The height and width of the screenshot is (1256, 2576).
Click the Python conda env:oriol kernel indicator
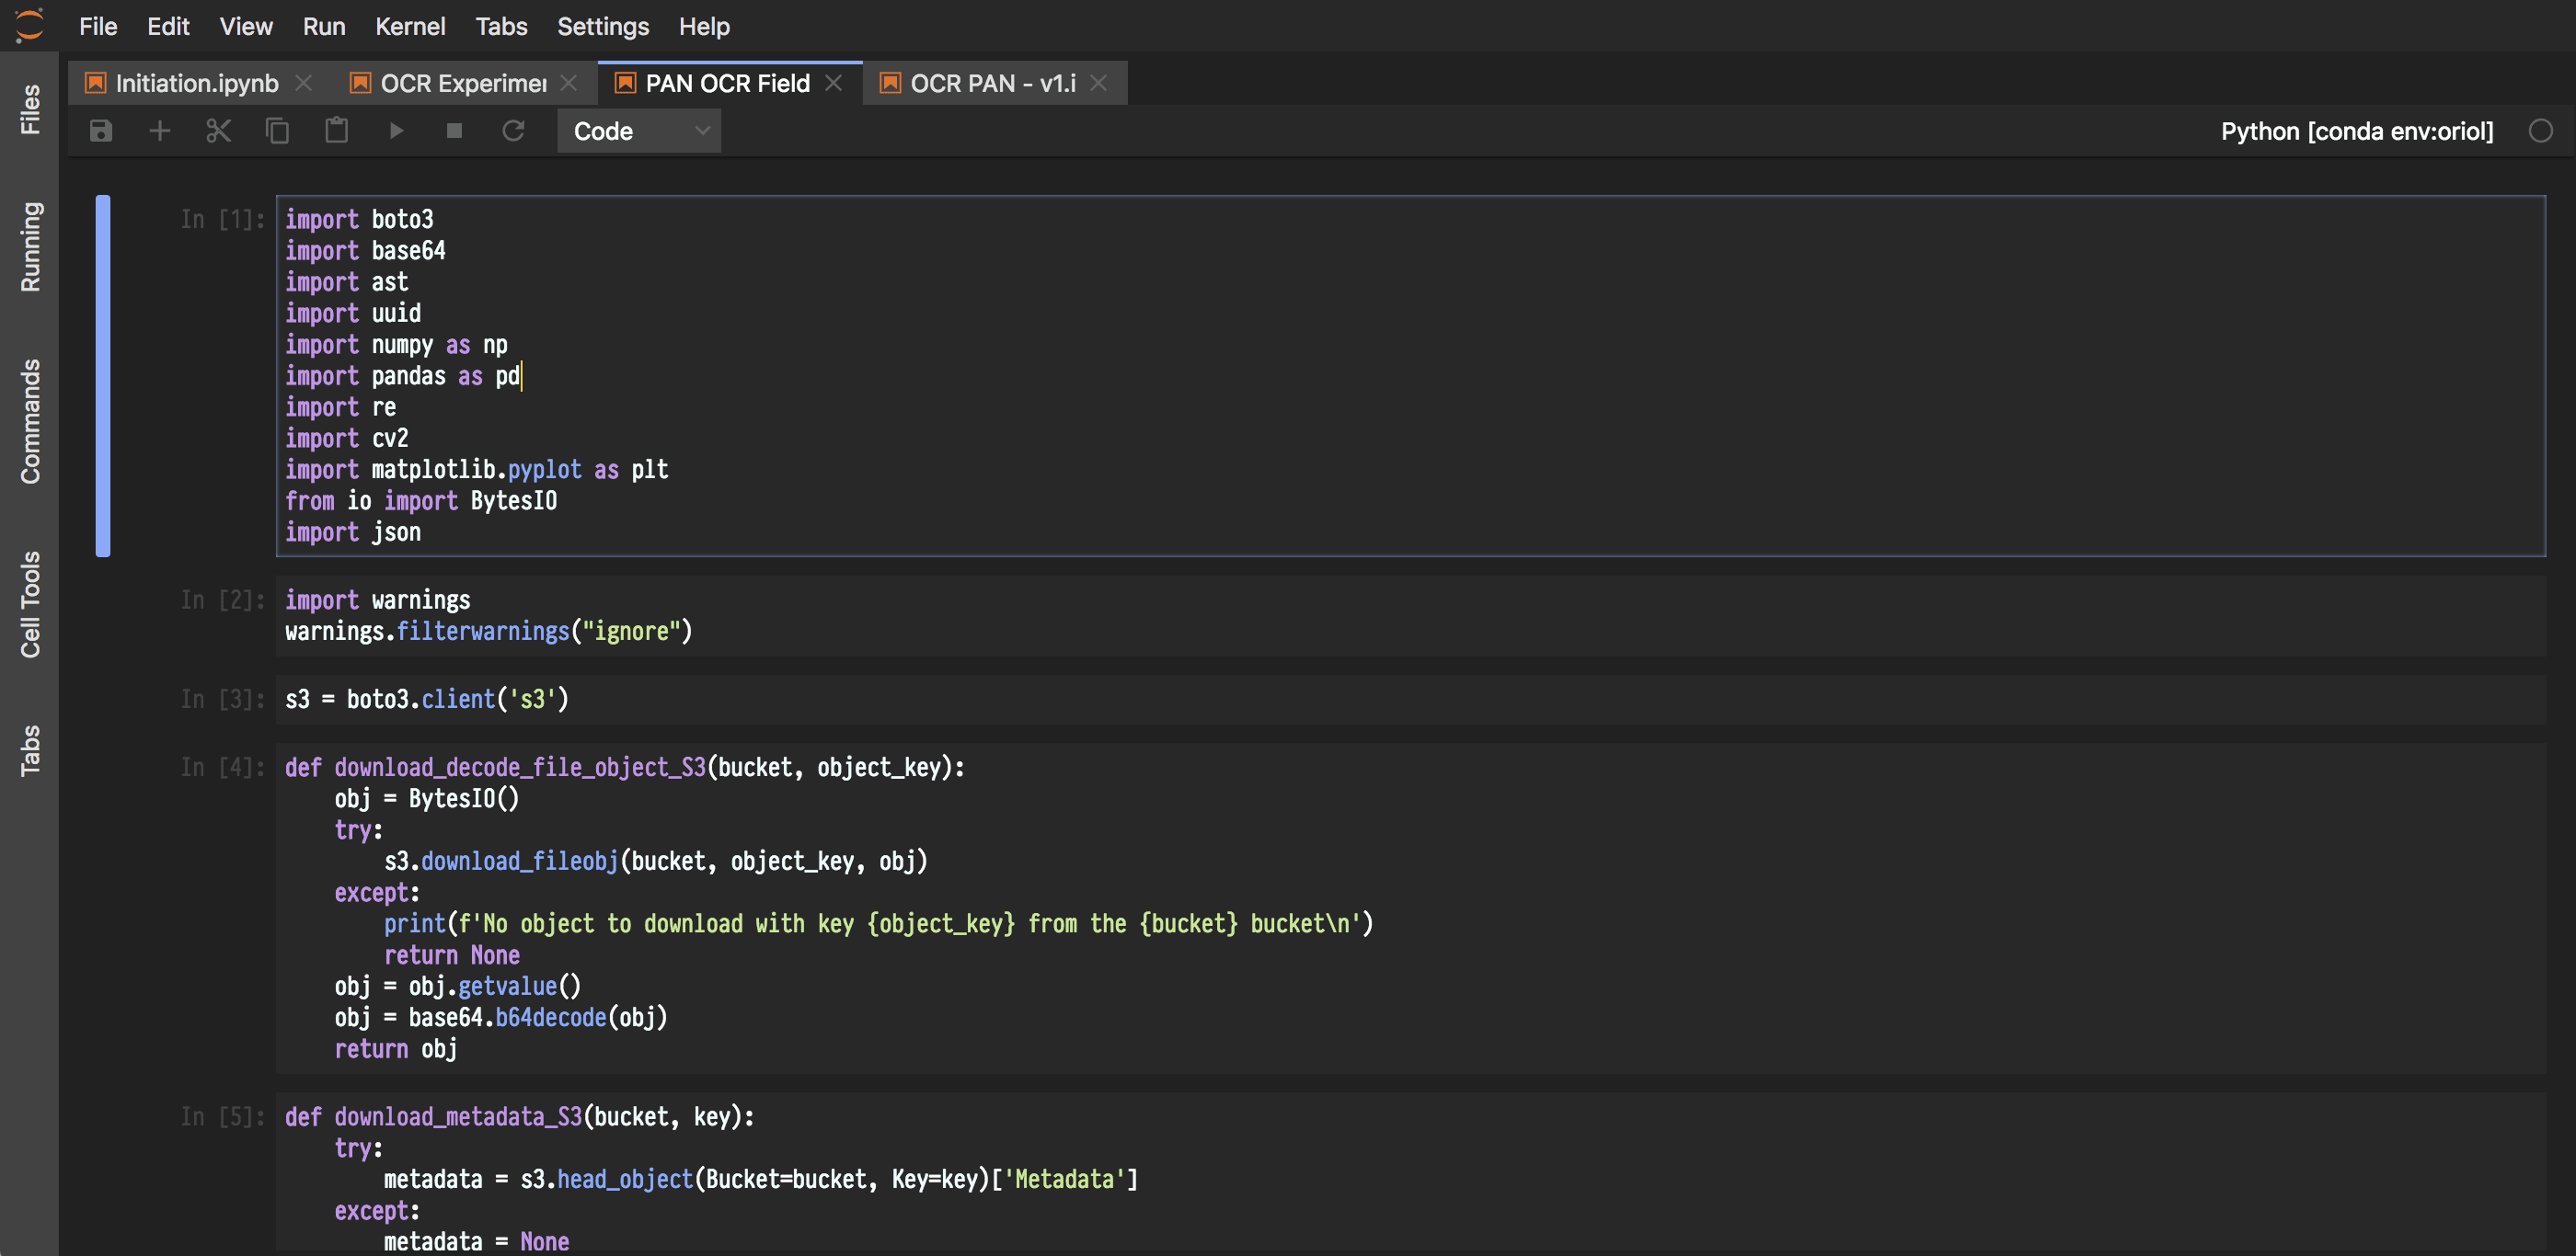pyautogui.click(x=2356, y=131)
